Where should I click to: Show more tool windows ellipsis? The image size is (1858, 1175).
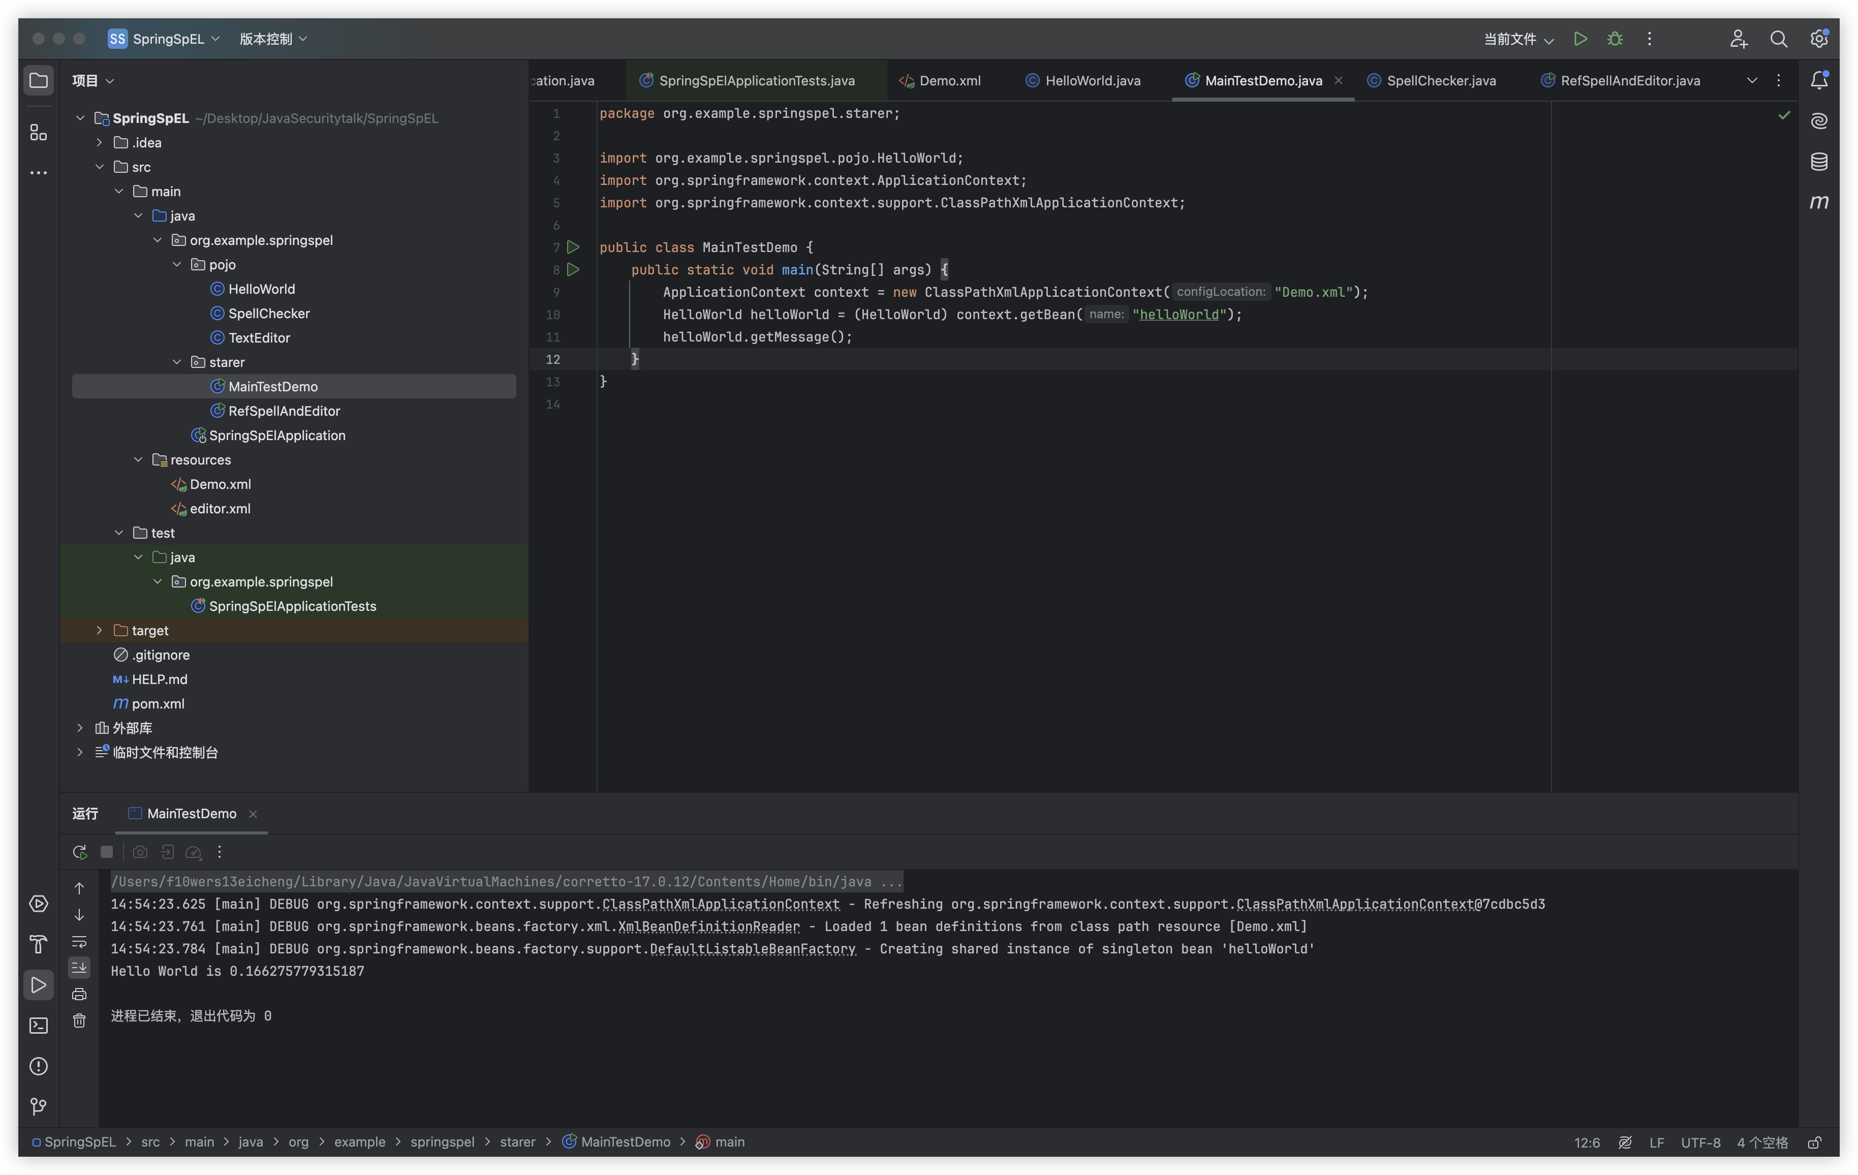click(38, 173)
